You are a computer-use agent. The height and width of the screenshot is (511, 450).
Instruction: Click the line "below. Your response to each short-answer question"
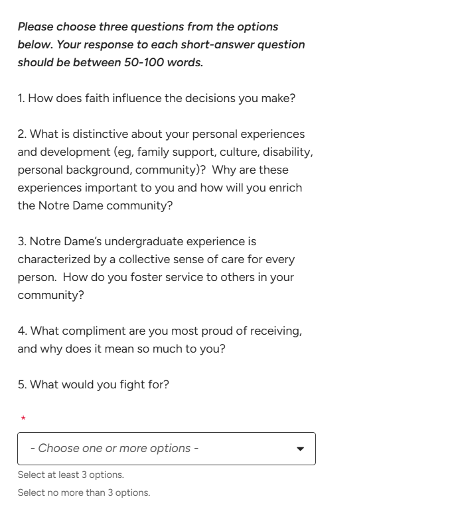pos(161,45)
